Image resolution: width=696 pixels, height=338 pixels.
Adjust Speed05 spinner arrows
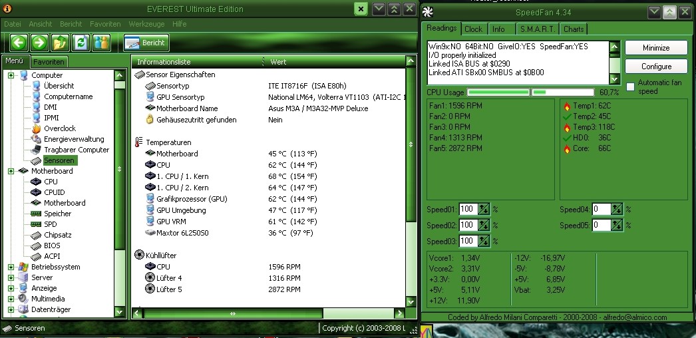point(617,226)
